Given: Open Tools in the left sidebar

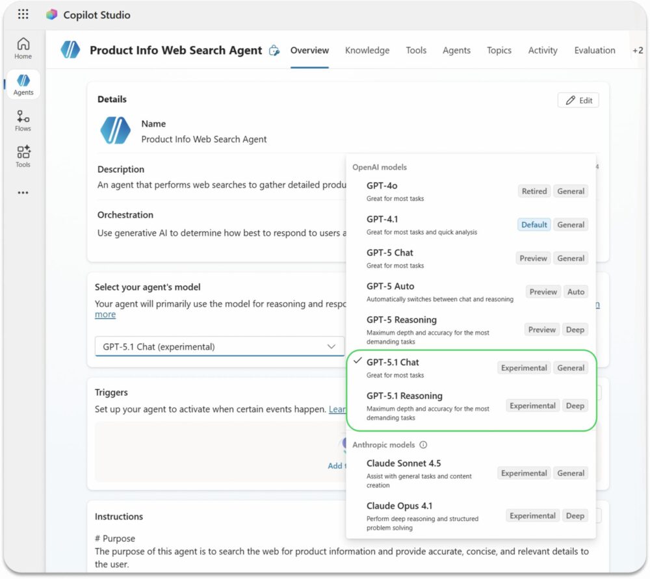Looking at the screenshot, I should pos(23,157).
